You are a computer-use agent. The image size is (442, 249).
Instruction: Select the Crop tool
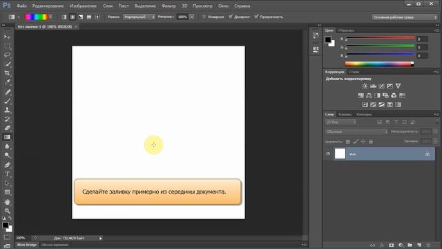click(x=7, y=73)
